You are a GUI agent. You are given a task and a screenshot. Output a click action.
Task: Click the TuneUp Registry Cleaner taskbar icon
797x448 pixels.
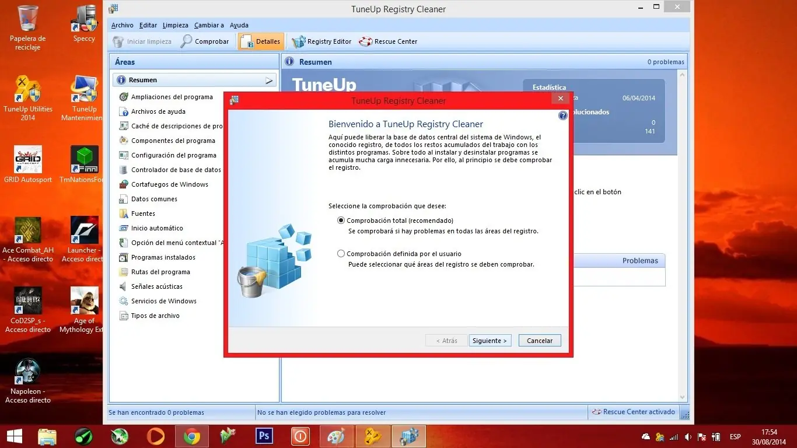point(409,436)
